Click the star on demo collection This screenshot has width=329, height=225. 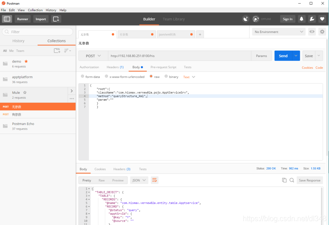click(x=26, y=61)
